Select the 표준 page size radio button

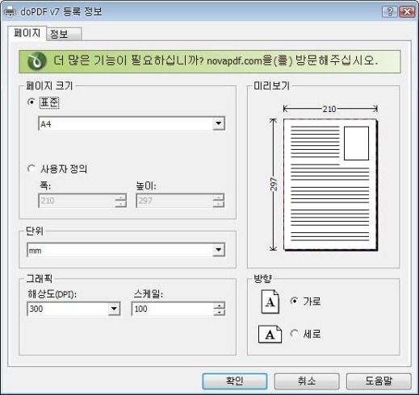[x=31, y=102]
